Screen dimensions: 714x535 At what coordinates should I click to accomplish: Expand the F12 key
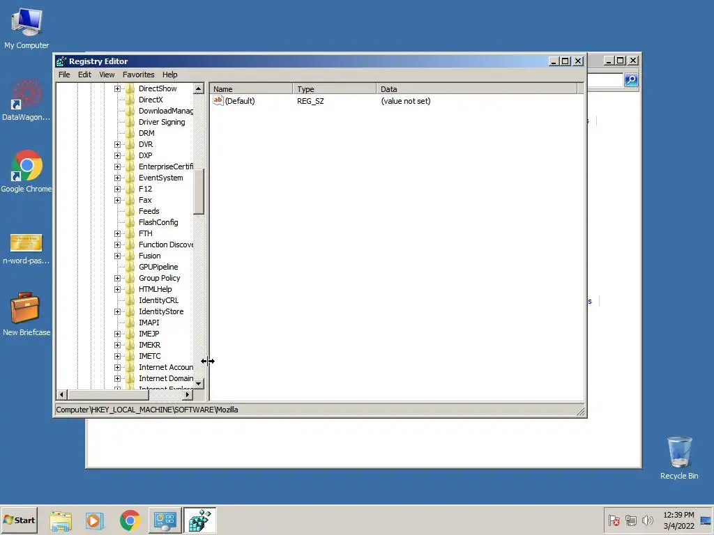[x=117, y=189]
